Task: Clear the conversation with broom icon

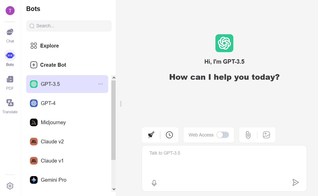Action: [x=151, y=135]
